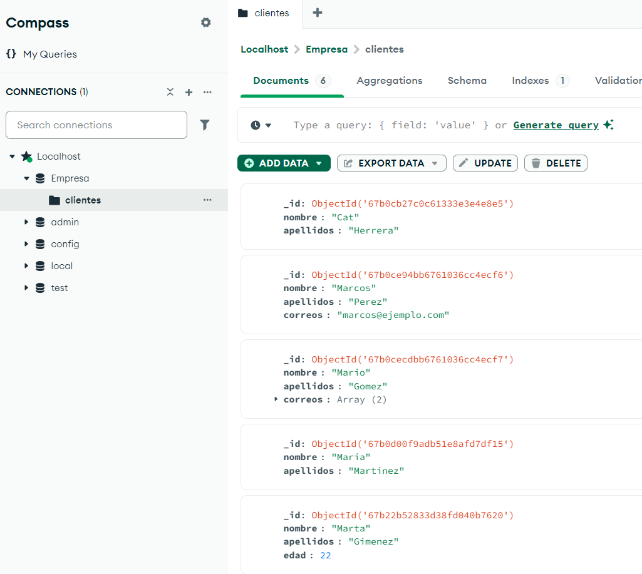
Task: Expand the correos array field
Action: [x=276, y=399]
